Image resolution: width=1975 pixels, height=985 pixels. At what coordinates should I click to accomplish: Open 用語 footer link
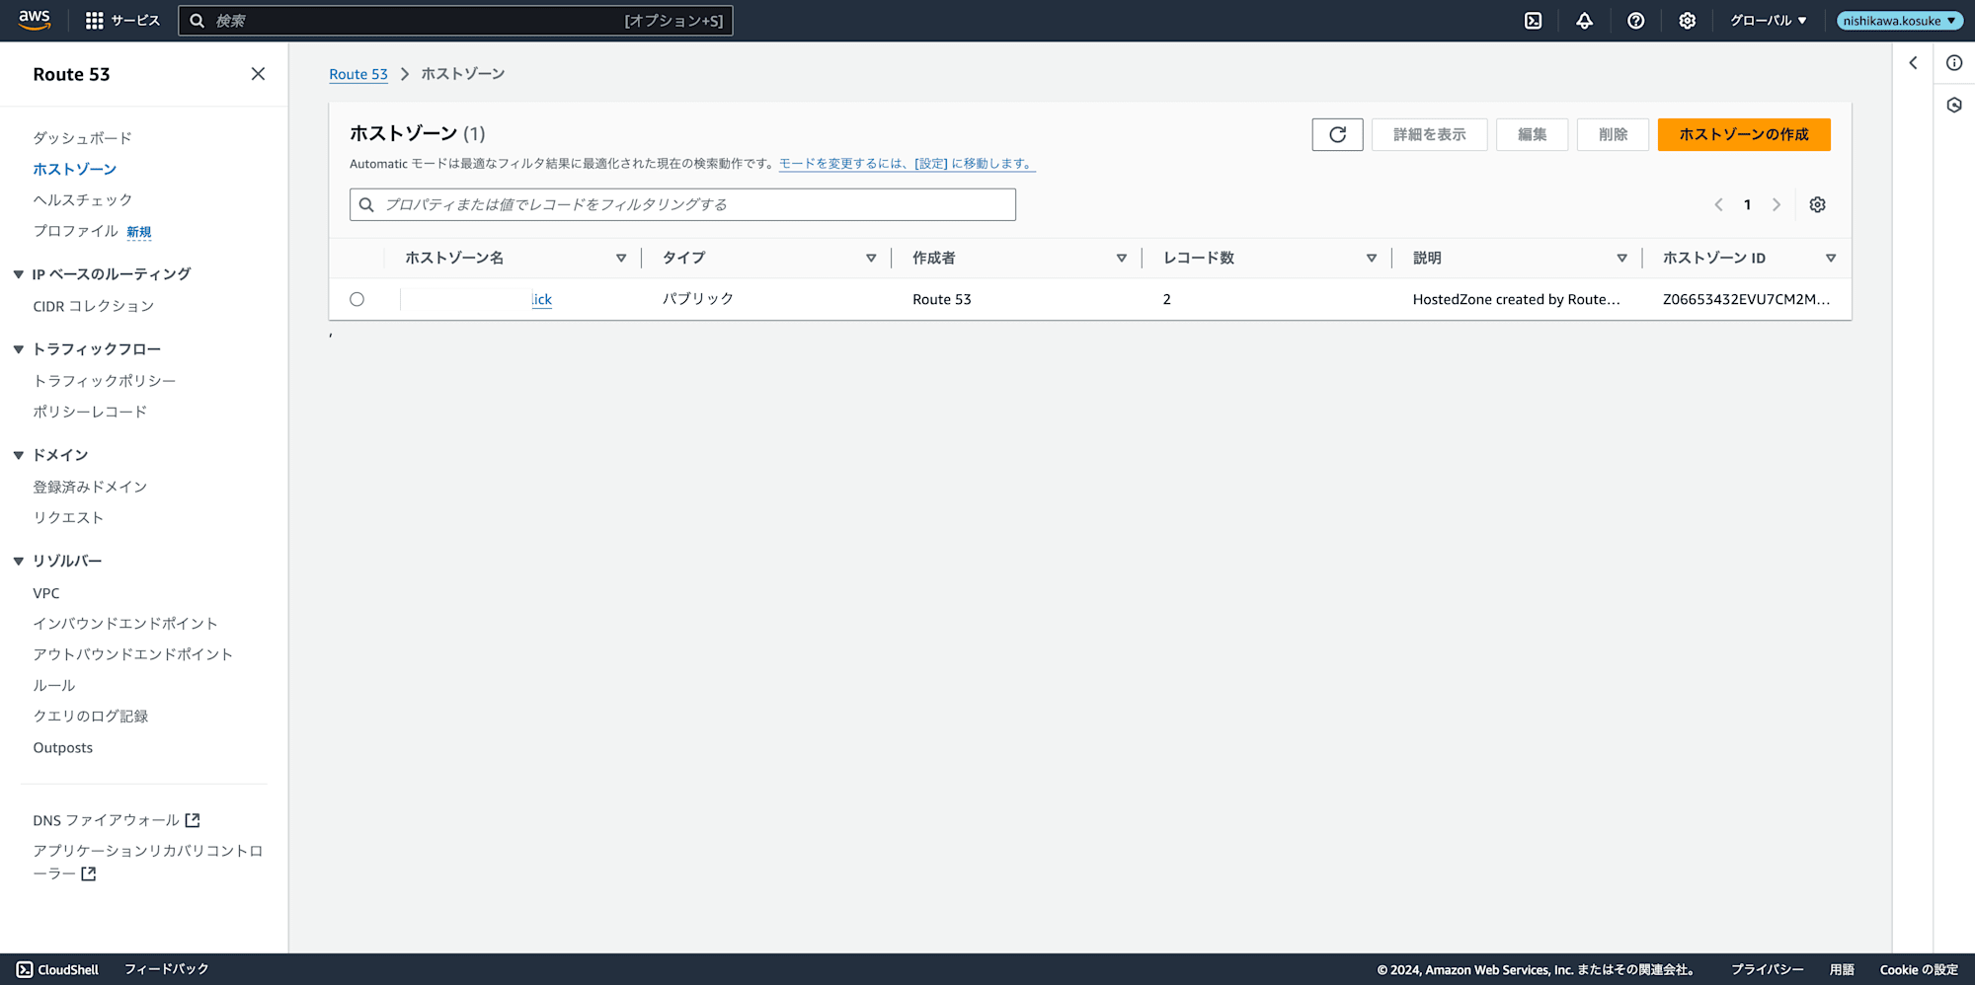[x=1842, y=969]
